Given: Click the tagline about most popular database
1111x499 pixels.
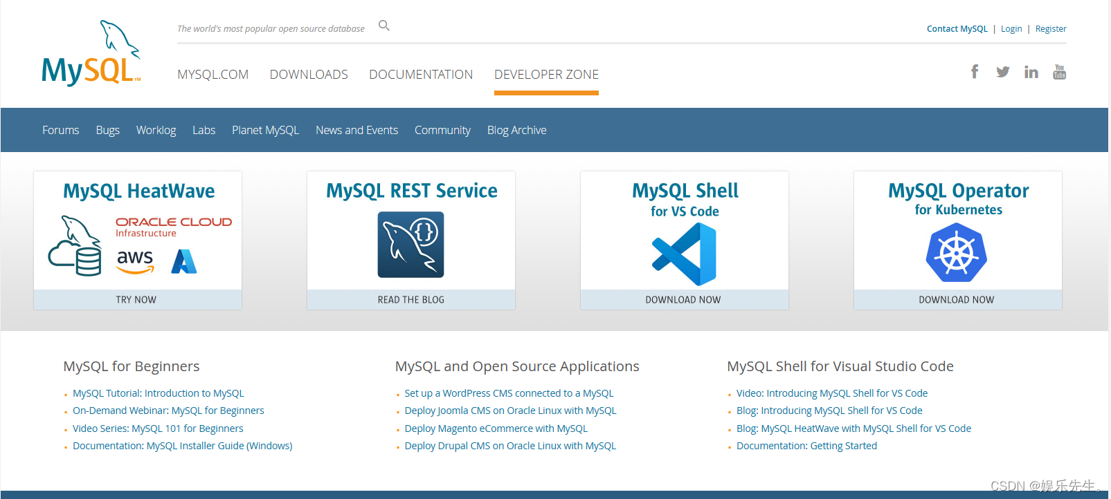Looking at the screenshot, I should click(271, 29).
